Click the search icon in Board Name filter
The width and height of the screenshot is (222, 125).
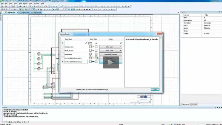click(x=86, y=43)
